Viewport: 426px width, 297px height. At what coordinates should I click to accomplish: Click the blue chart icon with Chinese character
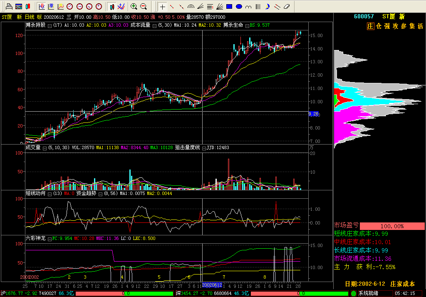pyautogui.click(x=51, y=6)
